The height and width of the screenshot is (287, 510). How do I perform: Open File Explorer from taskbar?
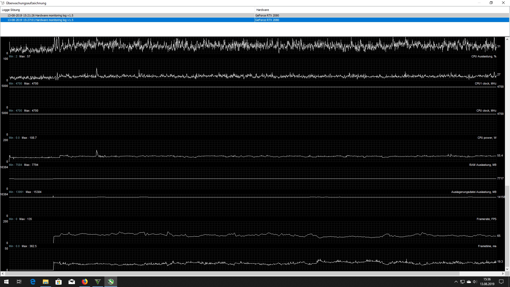[x=46, y=282]
